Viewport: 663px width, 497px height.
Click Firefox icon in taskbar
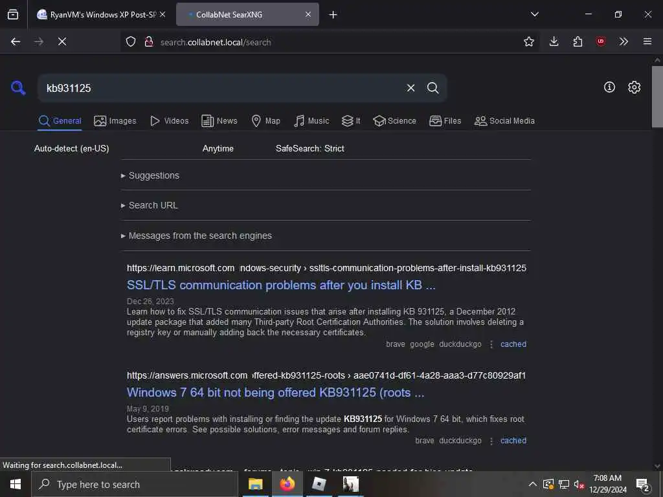pyautogui.click(x=287, y=484)
